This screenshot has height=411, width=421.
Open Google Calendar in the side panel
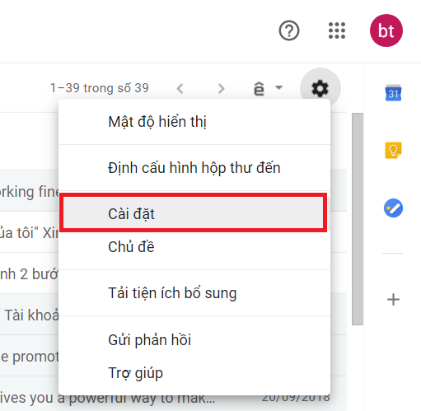[x=393, y=93]
